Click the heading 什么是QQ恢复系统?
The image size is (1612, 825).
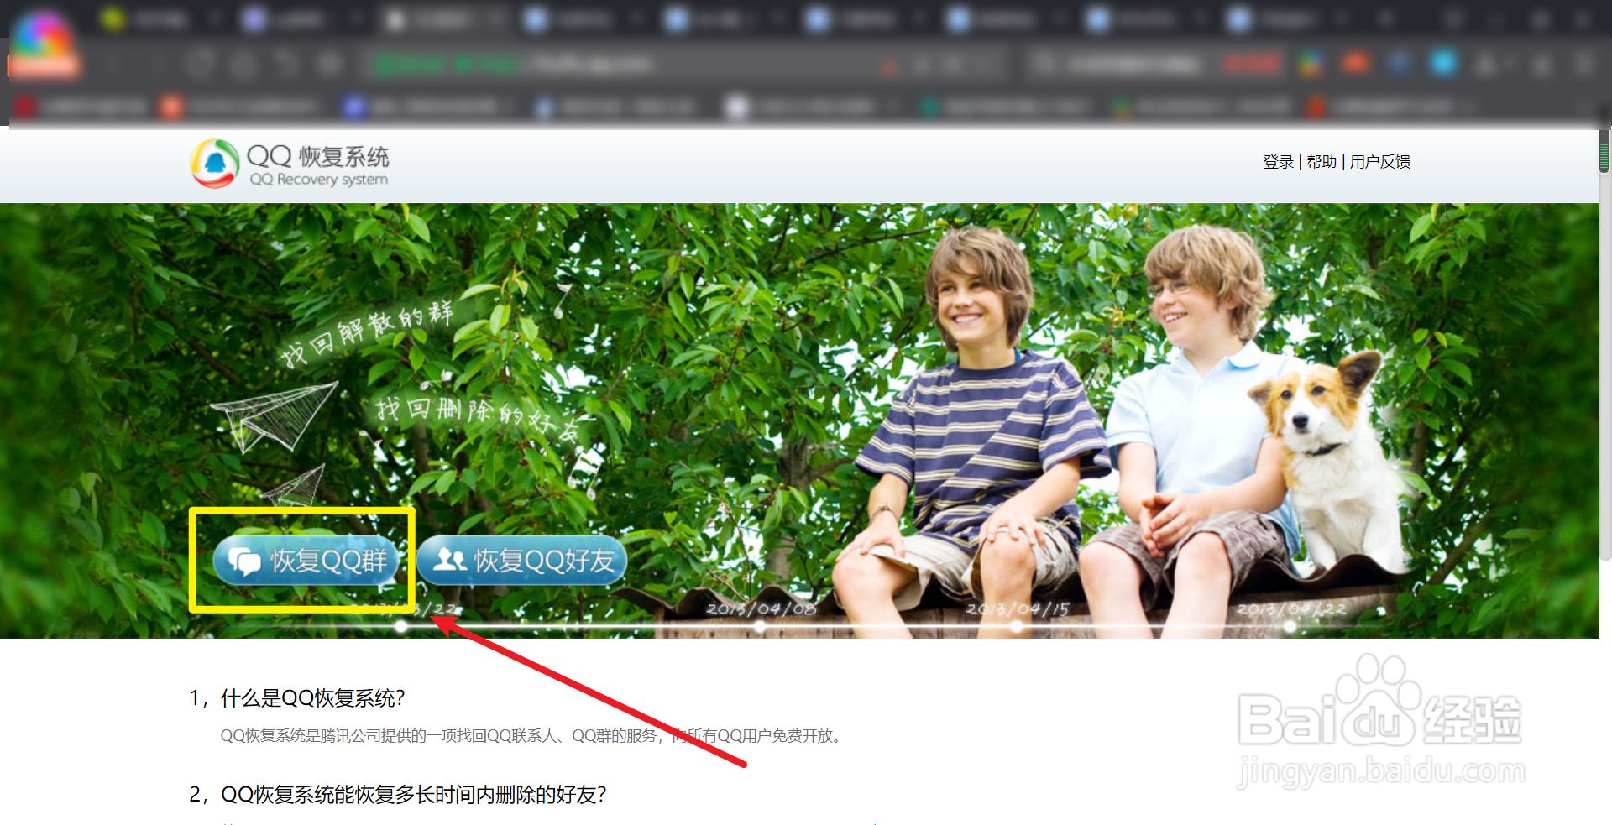pos(312,698)
